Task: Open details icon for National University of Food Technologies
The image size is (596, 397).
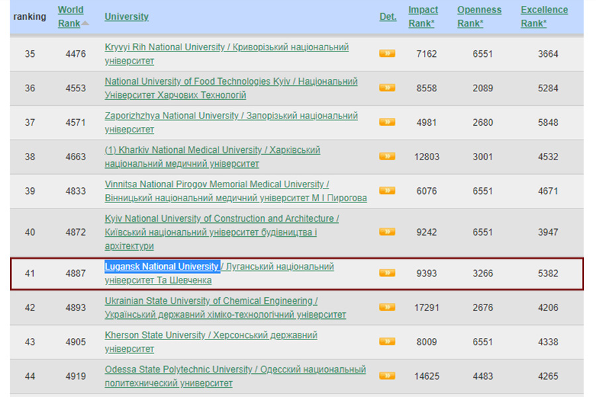Action: (387, 88)
